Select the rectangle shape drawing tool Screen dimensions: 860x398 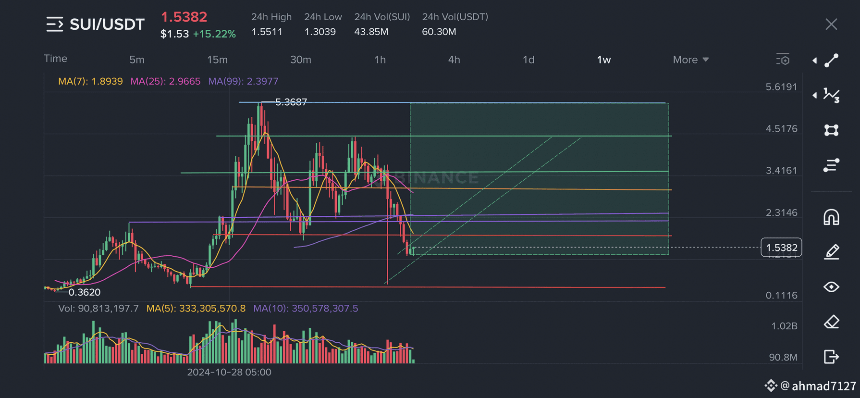(x=832, y=130)
